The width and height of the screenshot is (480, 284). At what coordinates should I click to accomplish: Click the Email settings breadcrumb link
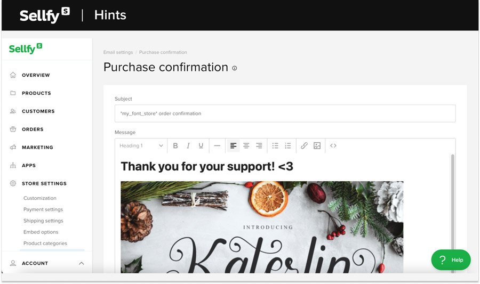[x=118, y=52]
